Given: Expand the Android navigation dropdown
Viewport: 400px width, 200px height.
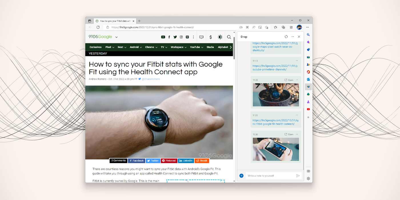Looking at the screenshot, I should 135,47.
